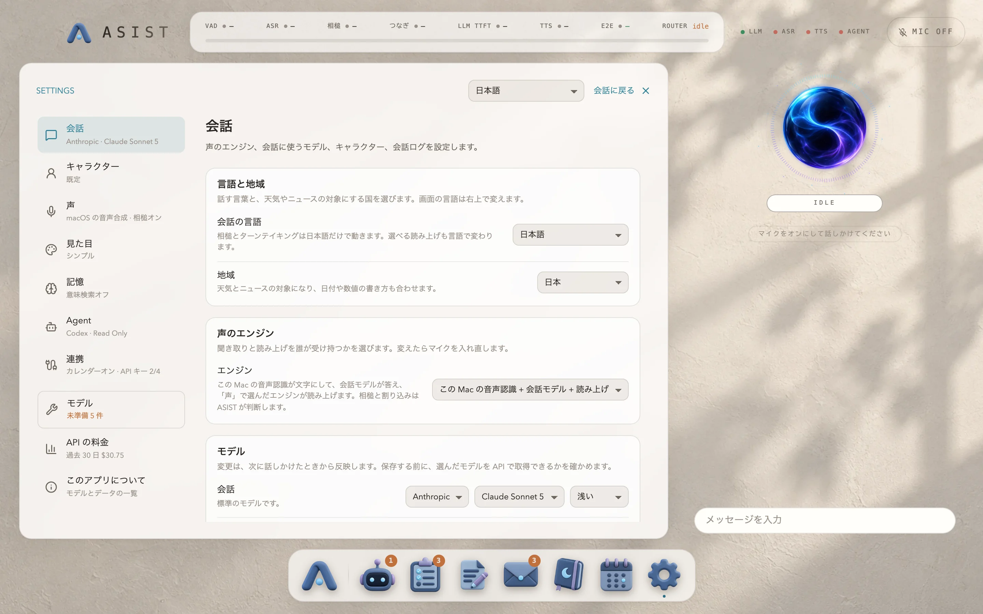
Task: Click the LLM status indicator
Action: click(752, 32)
